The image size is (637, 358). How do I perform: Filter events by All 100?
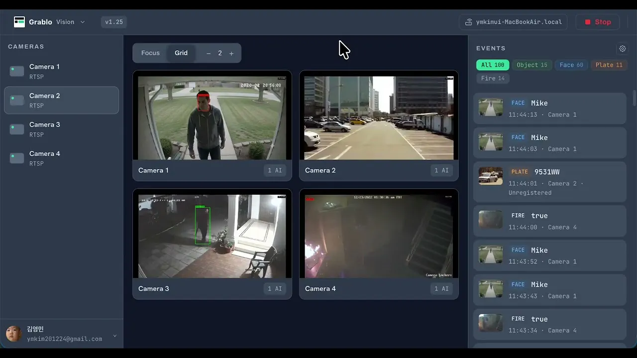pyautogui.click(x=493, y=65)
